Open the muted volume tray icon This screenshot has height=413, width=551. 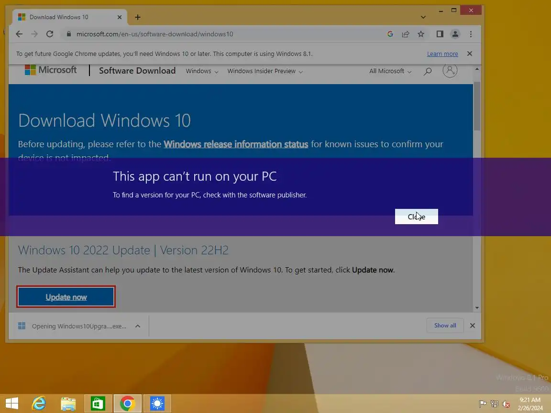506,404
